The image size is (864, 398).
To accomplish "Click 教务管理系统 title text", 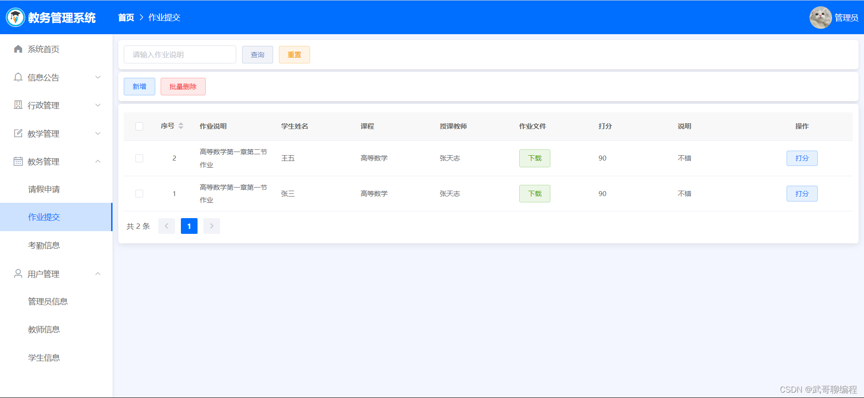I will pos(62,18).
